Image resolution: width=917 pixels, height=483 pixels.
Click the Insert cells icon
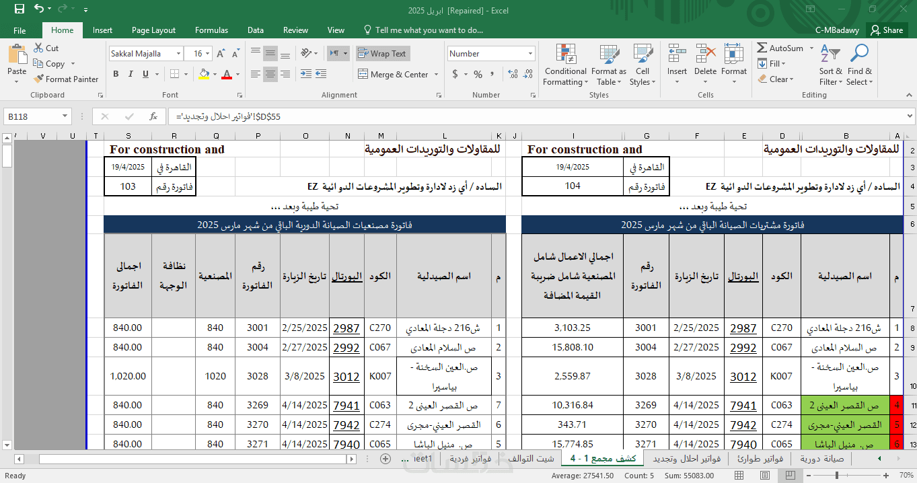coord(677,55)
